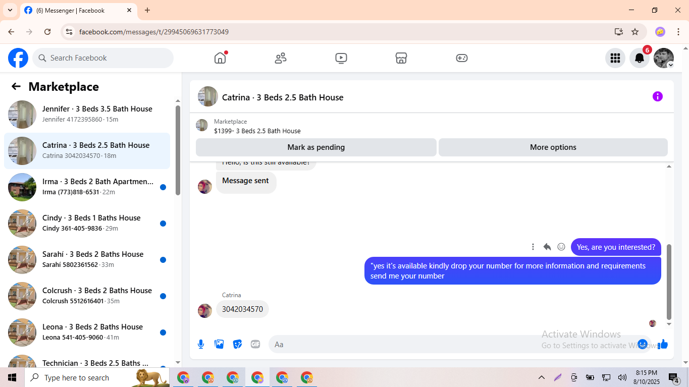Send a thumbs up like
Image resolution: width=689 pixels, height=387 pixels.
coord(663,344)
